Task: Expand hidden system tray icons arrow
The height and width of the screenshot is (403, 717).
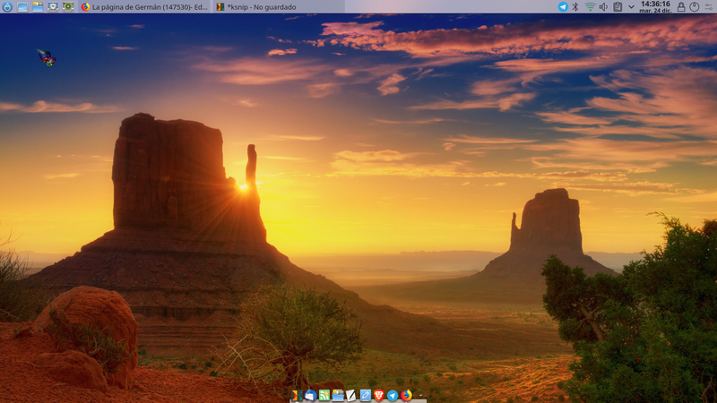Action: pyautogui.click(x=631, y=6)
